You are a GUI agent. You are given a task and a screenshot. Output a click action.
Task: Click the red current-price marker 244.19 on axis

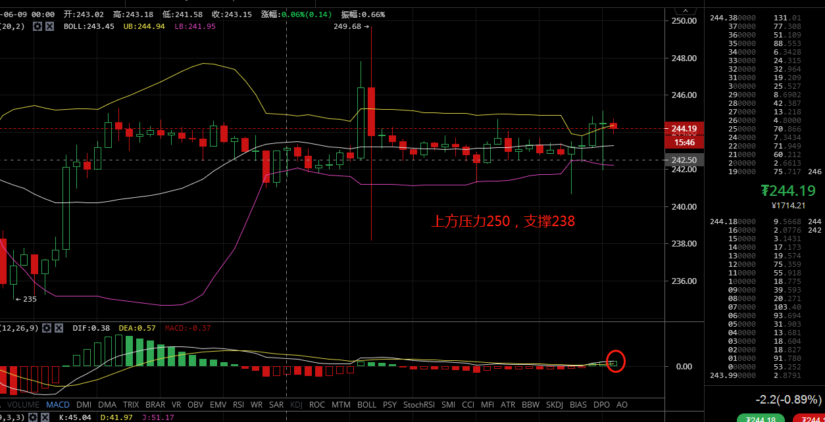coord(685,129)
